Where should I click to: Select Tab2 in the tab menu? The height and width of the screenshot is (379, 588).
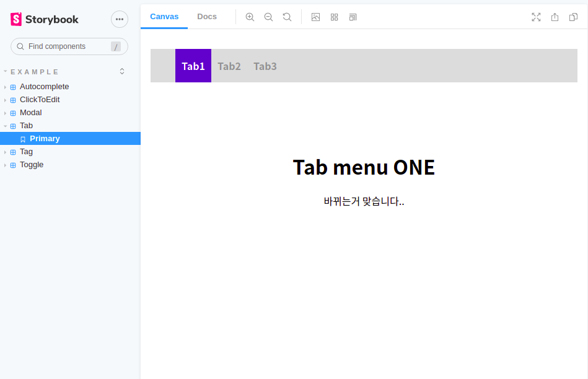click(229, 66)
